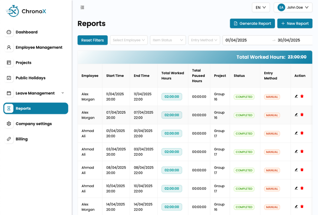The image size is (318, 215).
Task: Click the Projects board icon
Action: point(9,62)
